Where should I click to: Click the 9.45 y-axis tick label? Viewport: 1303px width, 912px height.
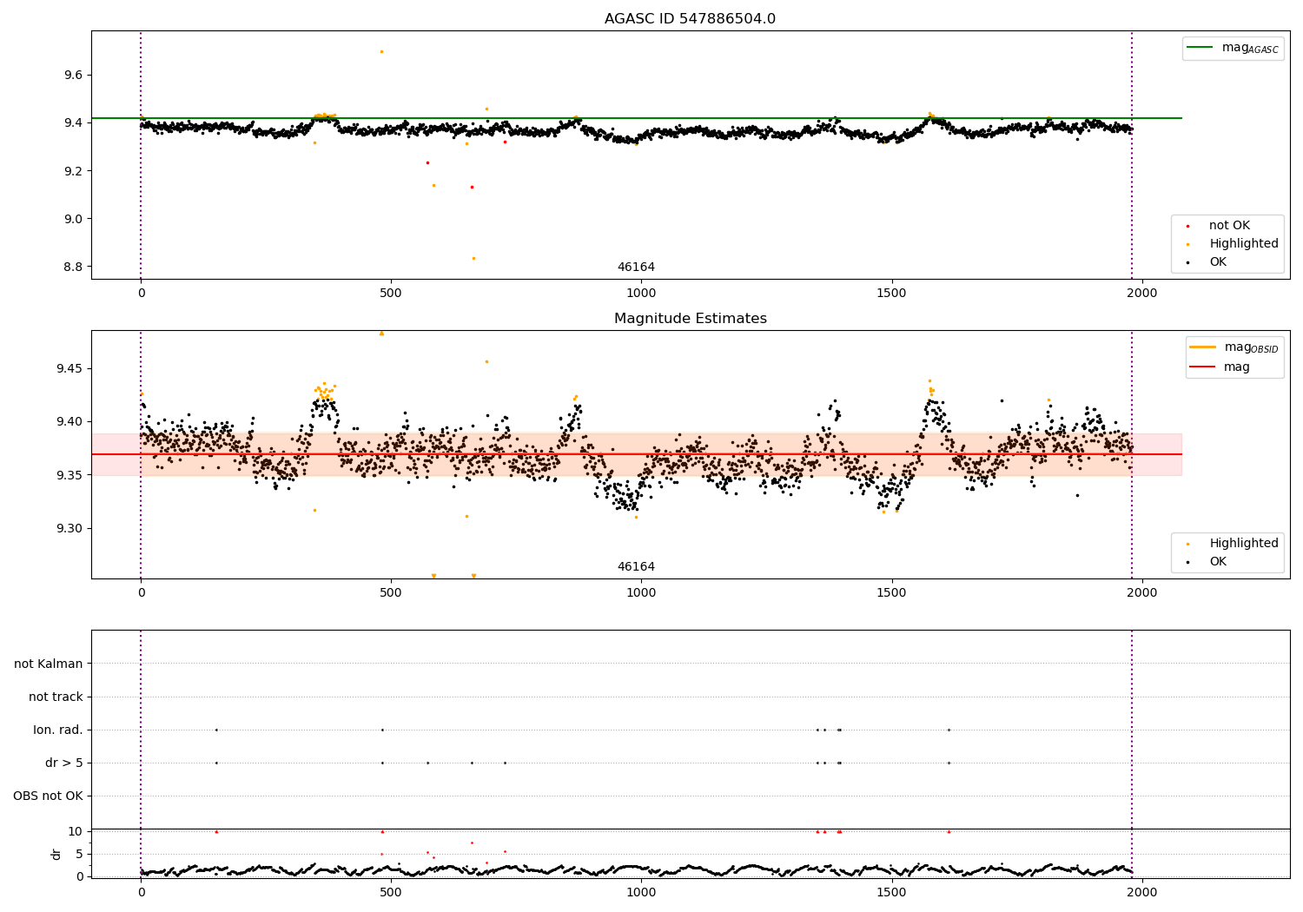pos(69,369)
